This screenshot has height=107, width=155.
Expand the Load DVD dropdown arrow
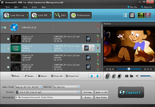[51, 15]
